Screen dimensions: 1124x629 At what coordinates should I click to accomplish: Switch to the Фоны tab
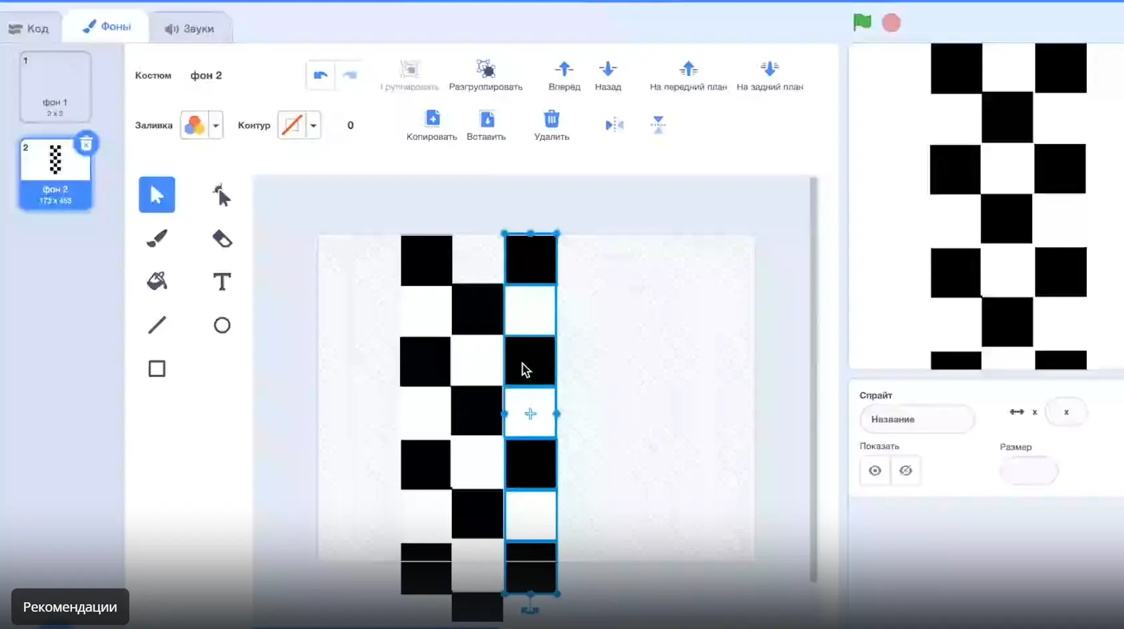106,27
